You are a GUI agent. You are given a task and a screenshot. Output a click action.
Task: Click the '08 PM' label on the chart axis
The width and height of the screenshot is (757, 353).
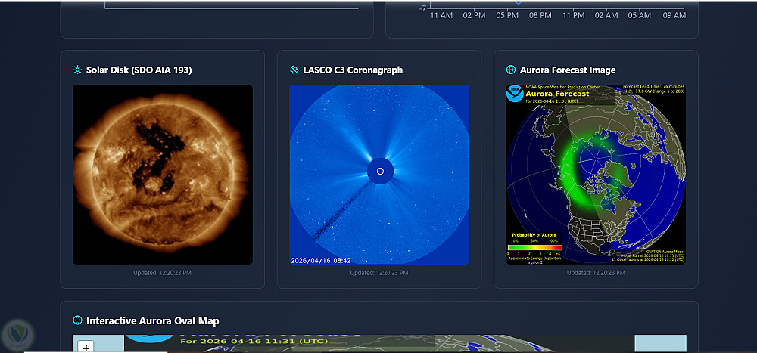click(540, 15)
